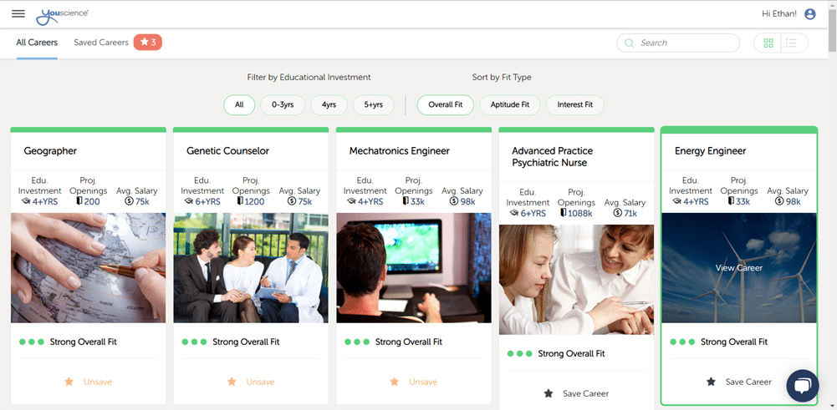Click Hi Ethan! greeting text
837x410 pixels.
click(x=779, y=14)
